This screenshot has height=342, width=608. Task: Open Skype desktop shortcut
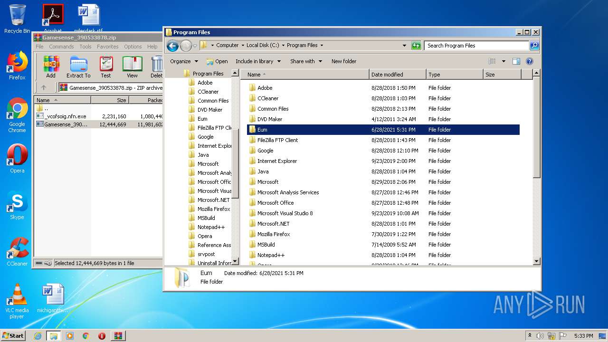(17, 205)
